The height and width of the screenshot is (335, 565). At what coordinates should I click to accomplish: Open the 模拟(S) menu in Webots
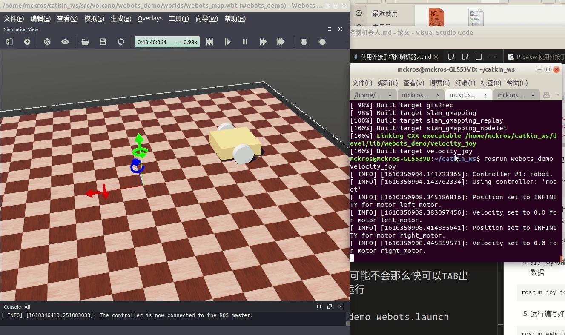pyautogui.click(x=94, y=18)
